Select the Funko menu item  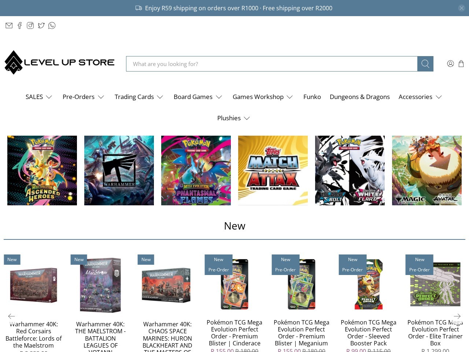(312, 97)
